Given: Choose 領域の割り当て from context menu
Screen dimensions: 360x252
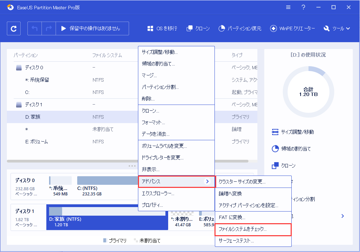Looking at the screenshot, I should 176,64.
